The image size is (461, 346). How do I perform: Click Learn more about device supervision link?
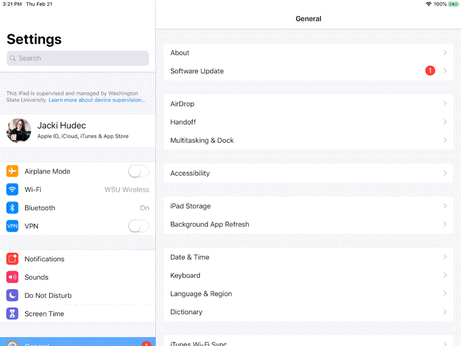tap(97, 100)
